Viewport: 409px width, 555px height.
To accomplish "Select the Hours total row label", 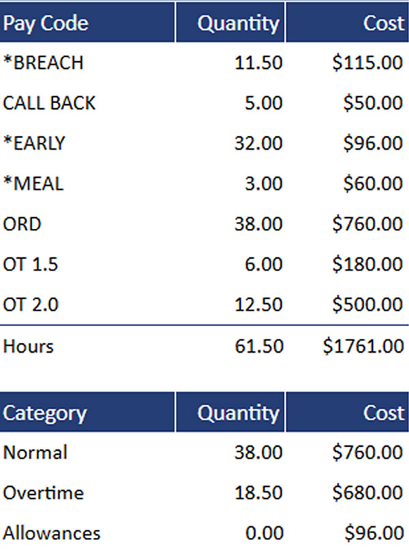I will click(x=28, y=346).
